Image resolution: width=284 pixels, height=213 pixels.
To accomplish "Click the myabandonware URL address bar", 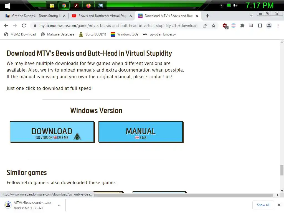I will pyautogui.click(x=118, y=26).
